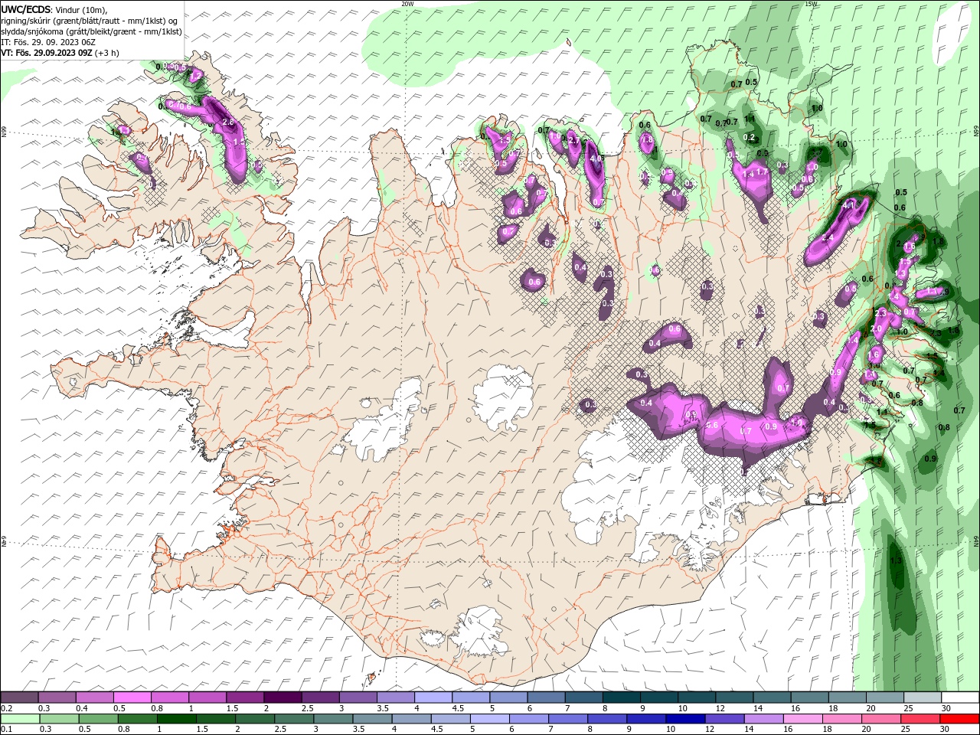Click the valid time 'VT: Fös. 29.09.2023 09Z'
This screenshot has width=980, height=735.
click(47, 53)
